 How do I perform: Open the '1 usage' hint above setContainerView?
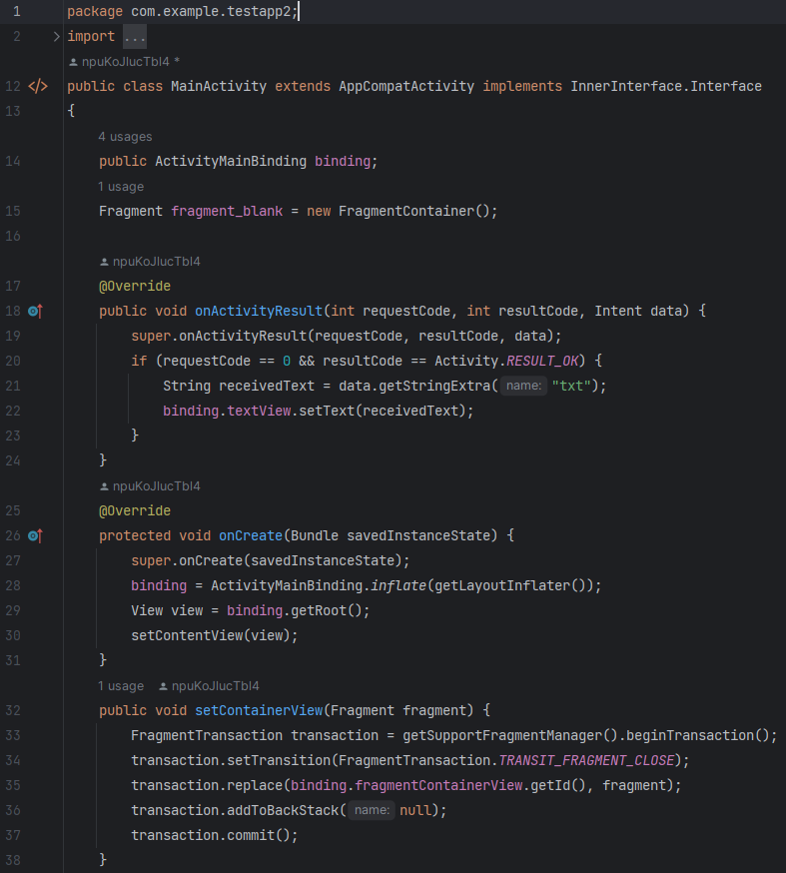[x=121, y=686]
